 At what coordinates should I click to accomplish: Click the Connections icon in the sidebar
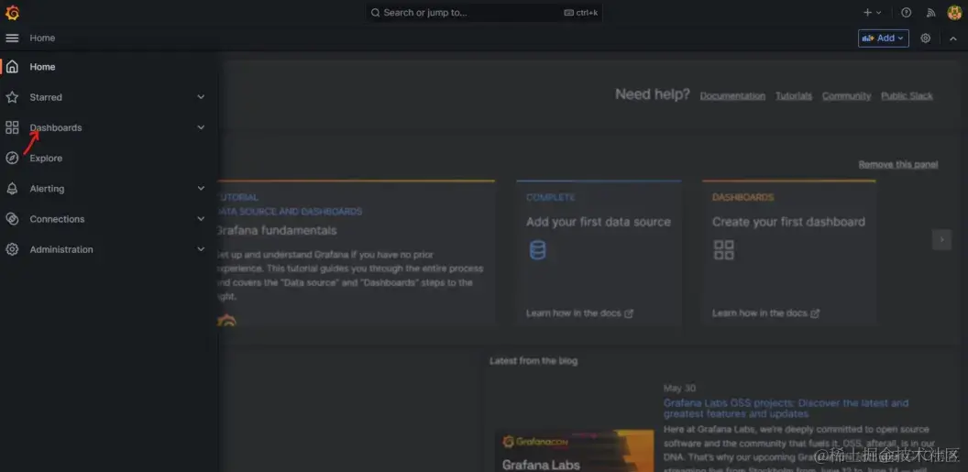tap(12, 219)
